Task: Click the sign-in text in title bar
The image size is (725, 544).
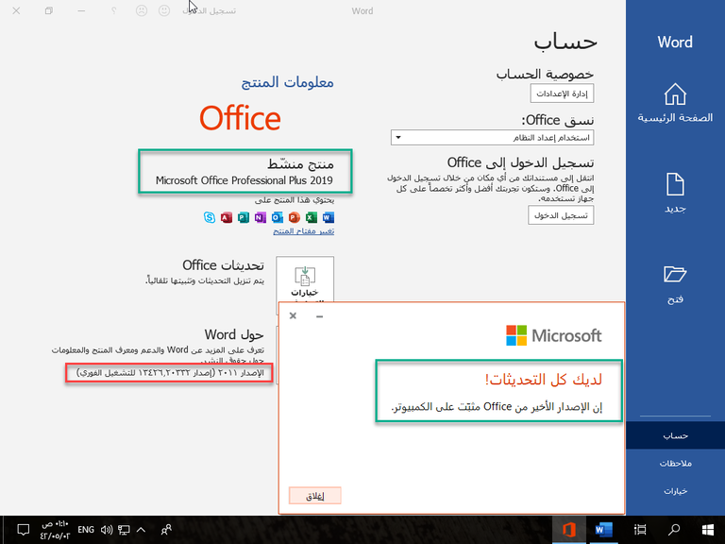Action: click(x=209, y=10)
